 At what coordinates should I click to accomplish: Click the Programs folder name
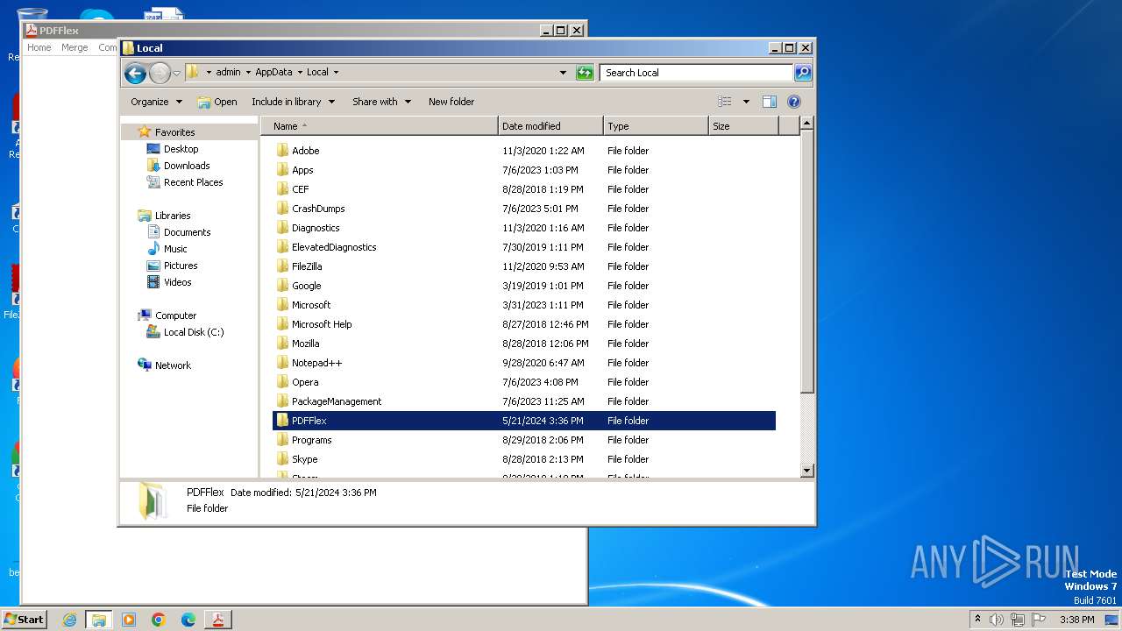coord(312,440)
